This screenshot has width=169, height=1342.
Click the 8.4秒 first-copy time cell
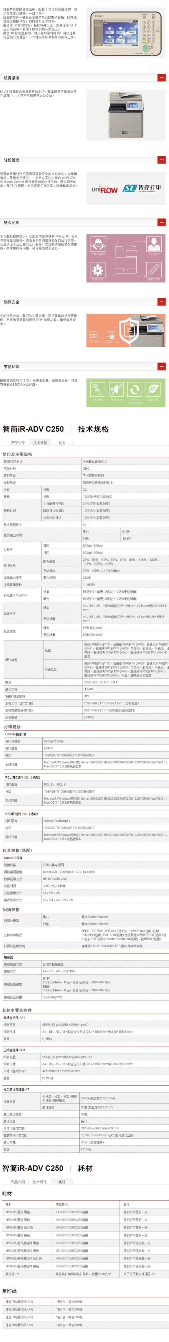pos(144,532)
